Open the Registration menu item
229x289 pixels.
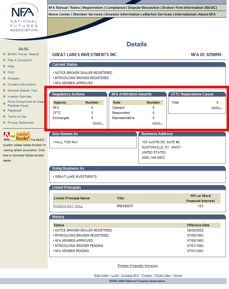click(x=93, y=8)
